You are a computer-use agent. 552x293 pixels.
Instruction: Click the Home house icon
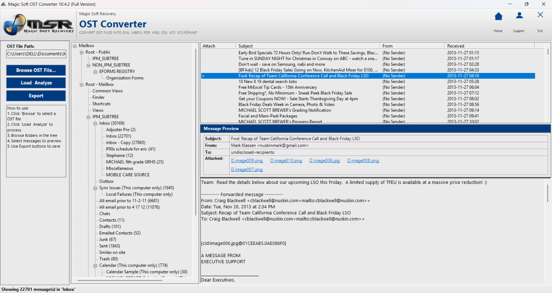498,16
